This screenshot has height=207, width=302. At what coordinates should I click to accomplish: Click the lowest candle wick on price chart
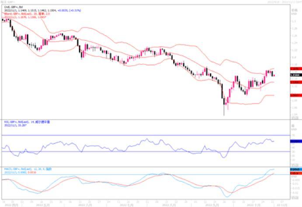click(224, 114)
